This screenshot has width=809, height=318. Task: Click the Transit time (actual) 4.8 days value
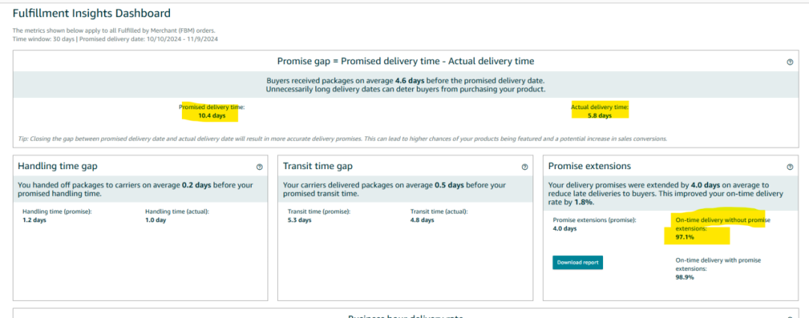point(422,220)
